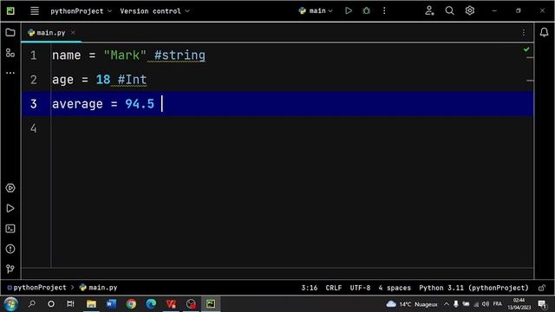Click line number 2 in gutter
The width and height of the screenshot is (555, 312).
[x=33, y=80]
